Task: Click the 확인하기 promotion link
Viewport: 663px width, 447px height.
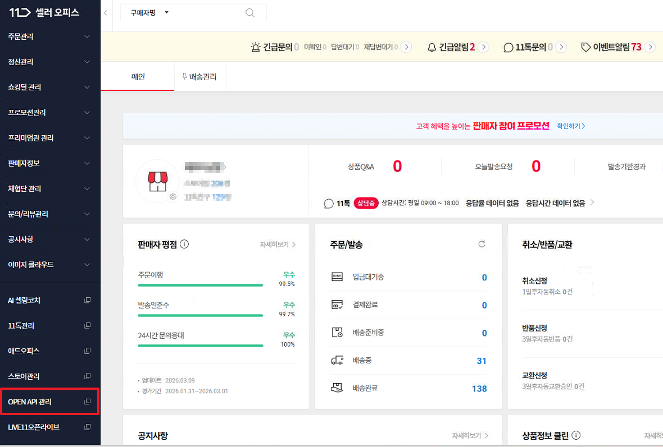Action: 571,126
